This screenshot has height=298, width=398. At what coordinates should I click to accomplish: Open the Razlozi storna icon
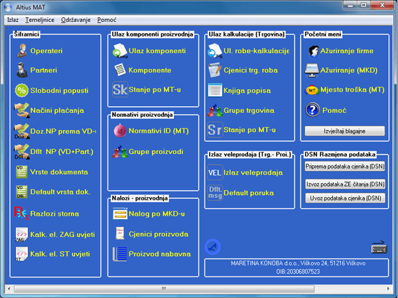[21, 214]
